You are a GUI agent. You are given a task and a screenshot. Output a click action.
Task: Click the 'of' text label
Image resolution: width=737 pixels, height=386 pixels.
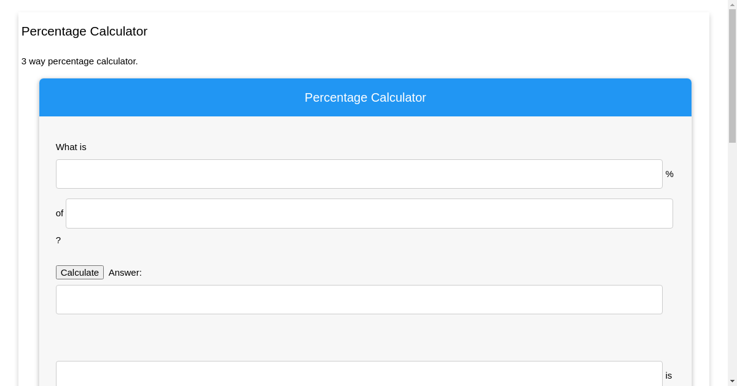pyautogui.click(x=59, y=213)
